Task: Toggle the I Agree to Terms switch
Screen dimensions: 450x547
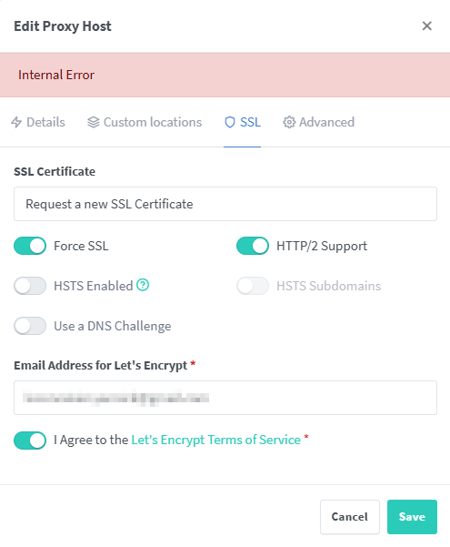Action: point(30,441)
